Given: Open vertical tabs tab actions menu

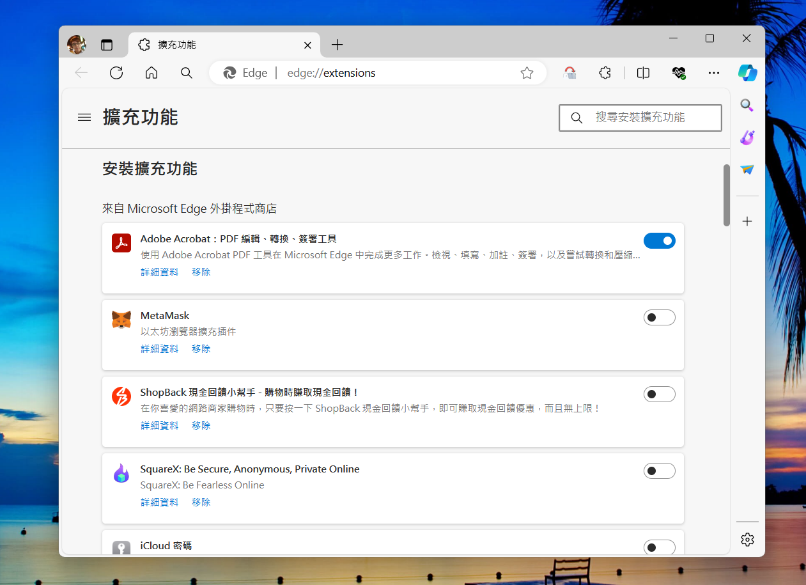Looking at the screenshot, I should (x=107, y=45).
